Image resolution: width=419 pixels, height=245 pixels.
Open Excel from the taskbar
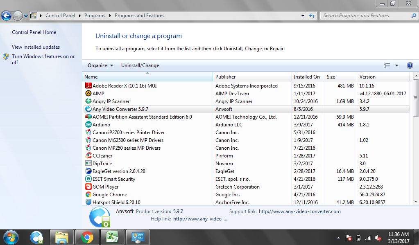coord(112,237)
